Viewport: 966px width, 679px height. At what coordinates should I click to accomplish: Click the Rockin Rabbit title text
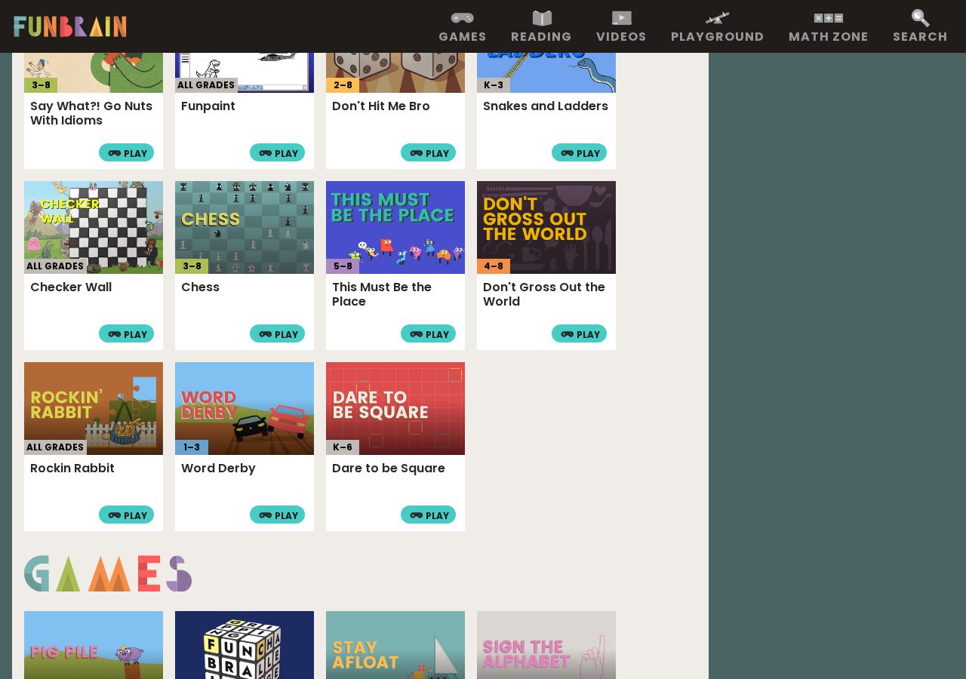click(x=72, y=469)
